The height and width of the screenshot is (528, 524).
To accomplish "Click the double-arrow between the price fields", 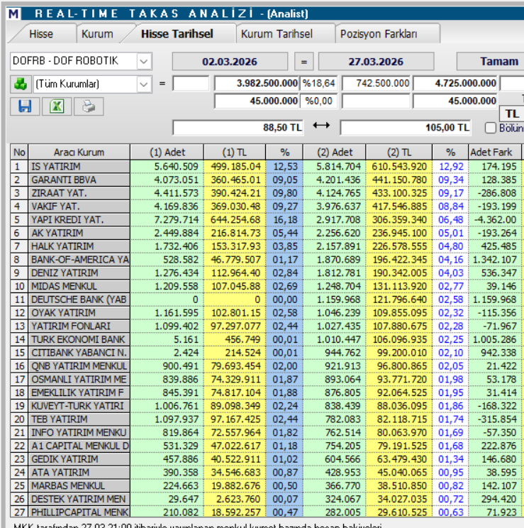I will (x=321, y=126).
